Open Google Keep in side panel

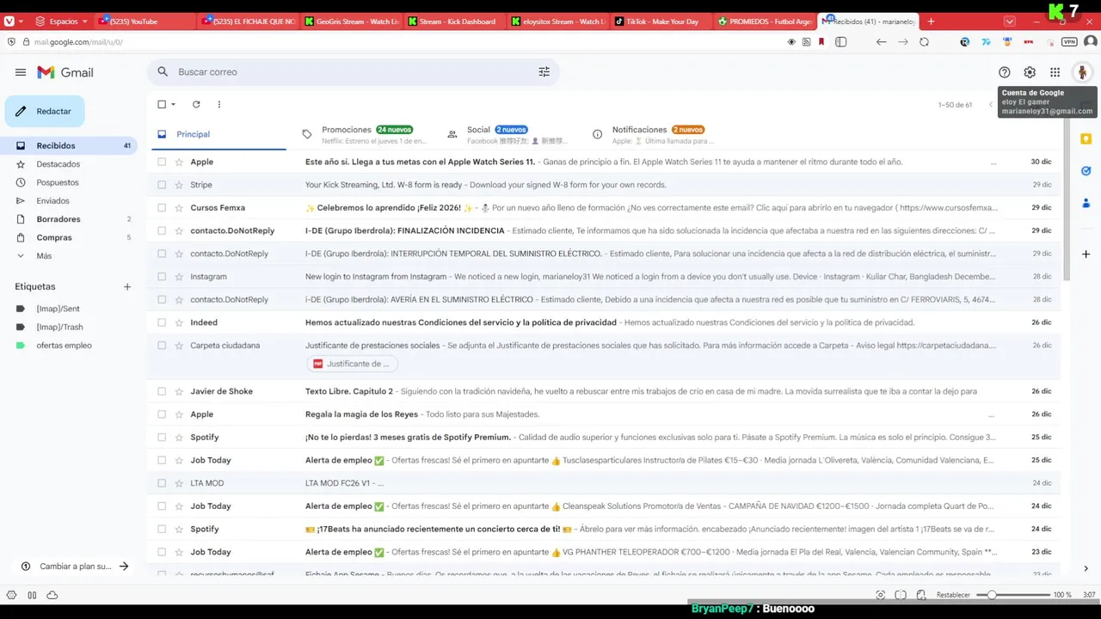click(x=1086, y=139)
